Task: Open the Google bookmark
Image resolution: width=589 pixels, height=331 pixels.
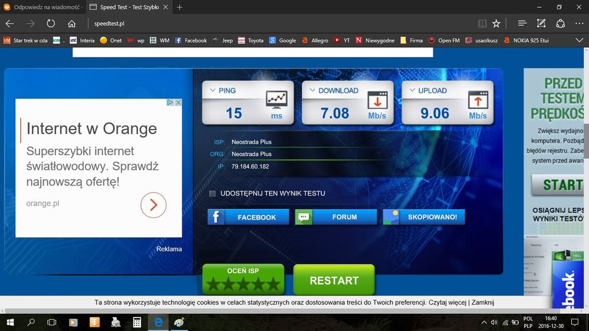Action: (282, 41)
